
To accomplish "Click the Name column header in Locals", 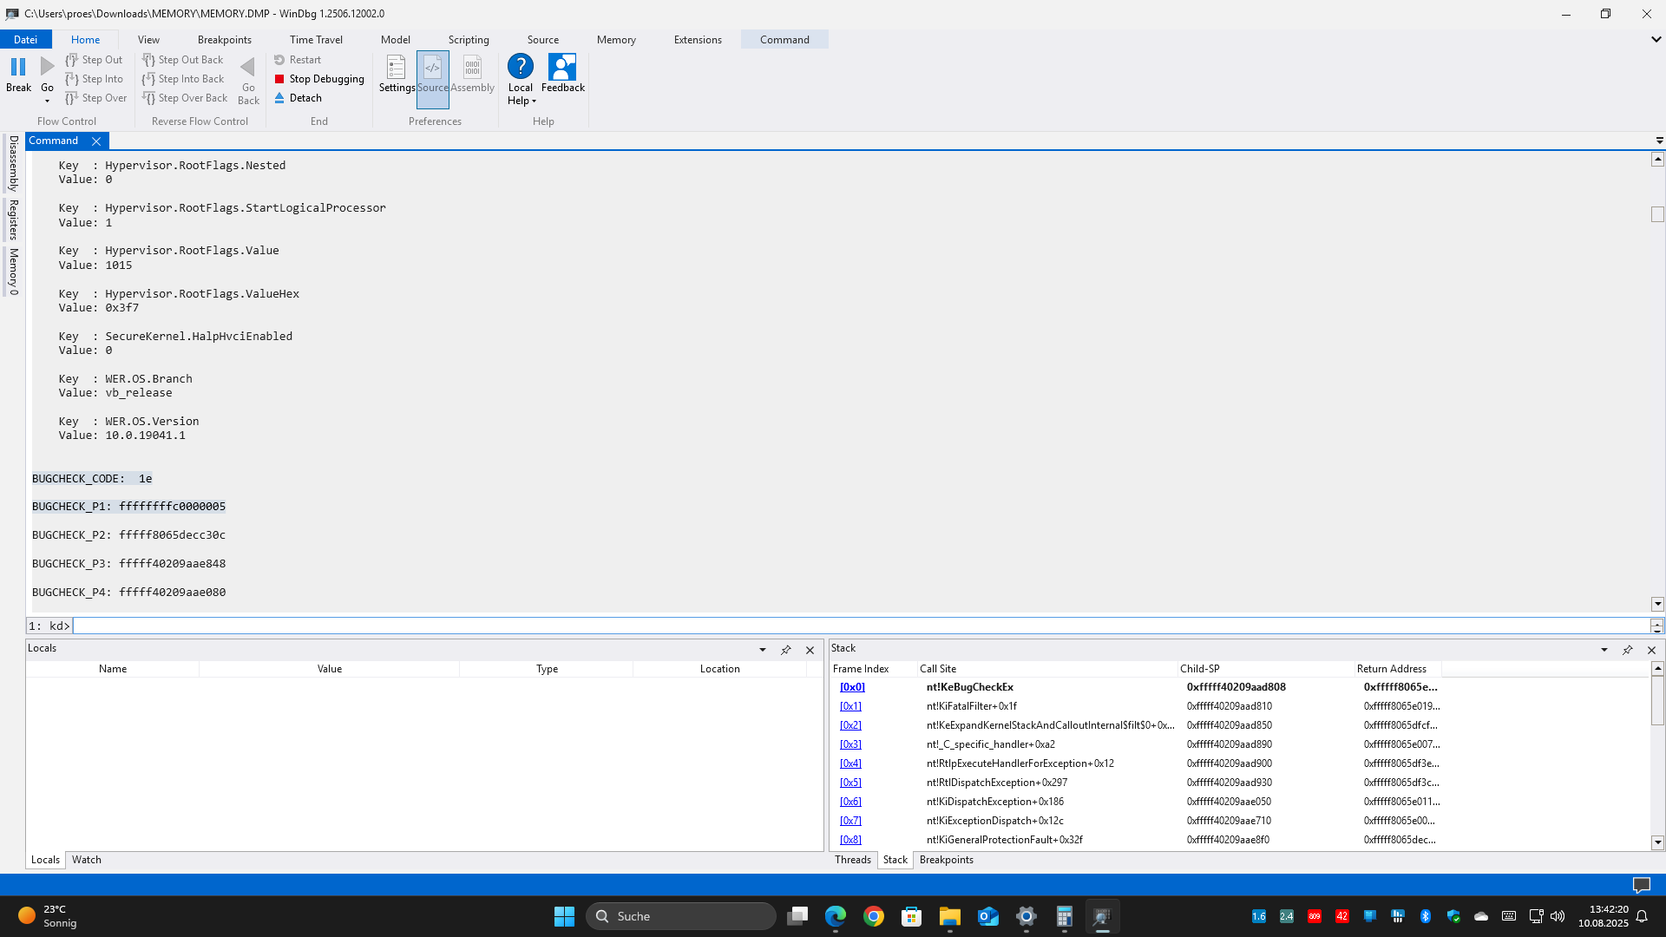I will pos(113,669).
